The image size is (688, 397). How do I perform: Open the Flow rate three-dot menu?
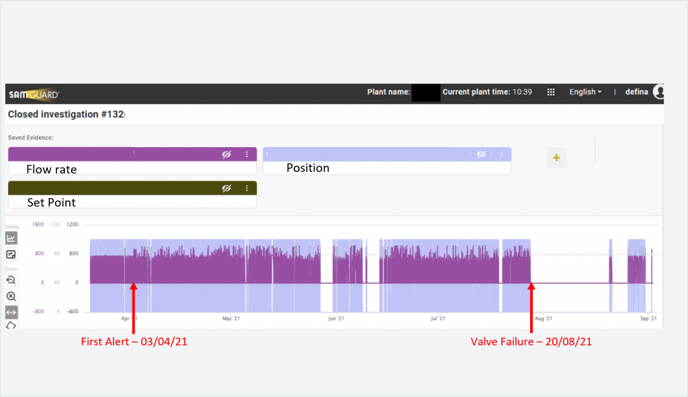(x=247, y=155)
